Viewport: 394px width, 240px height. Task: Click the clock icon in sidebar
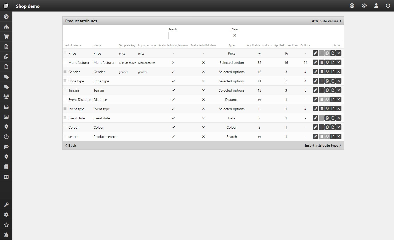[6, 137]
